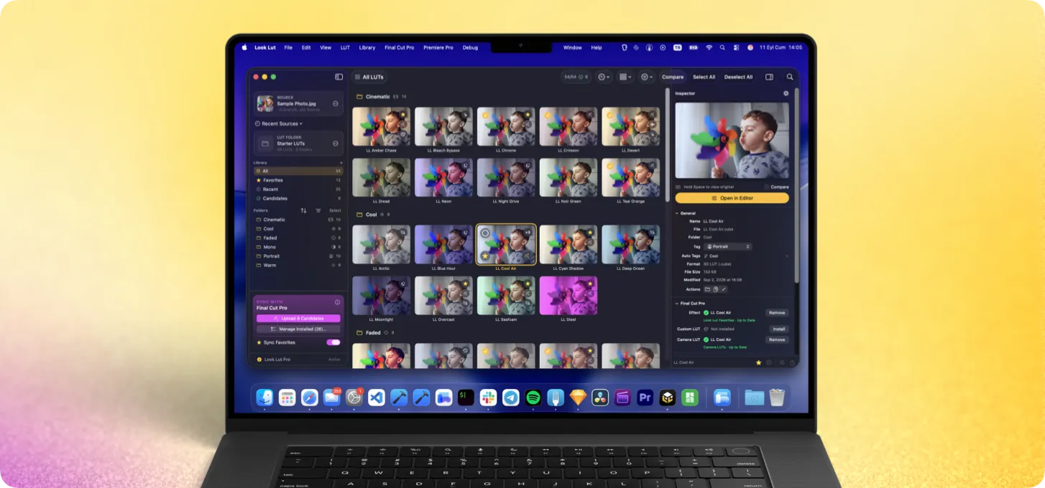The image size is (1045, 488).
Task: Collapse the General section in Inspector
Action: pyautogui.click(x=677, y=213)
